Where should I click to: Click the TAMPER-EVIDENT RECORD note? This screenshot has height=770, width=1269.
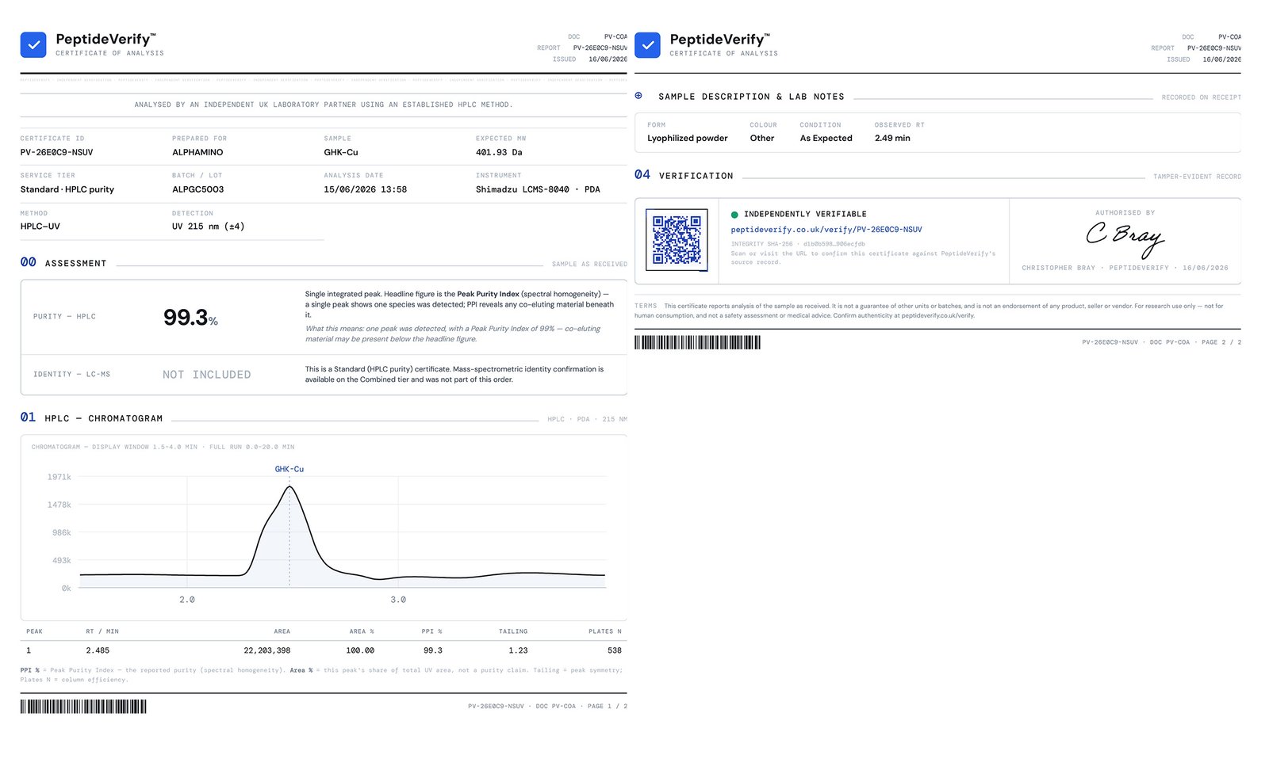tap(1198, 177)
